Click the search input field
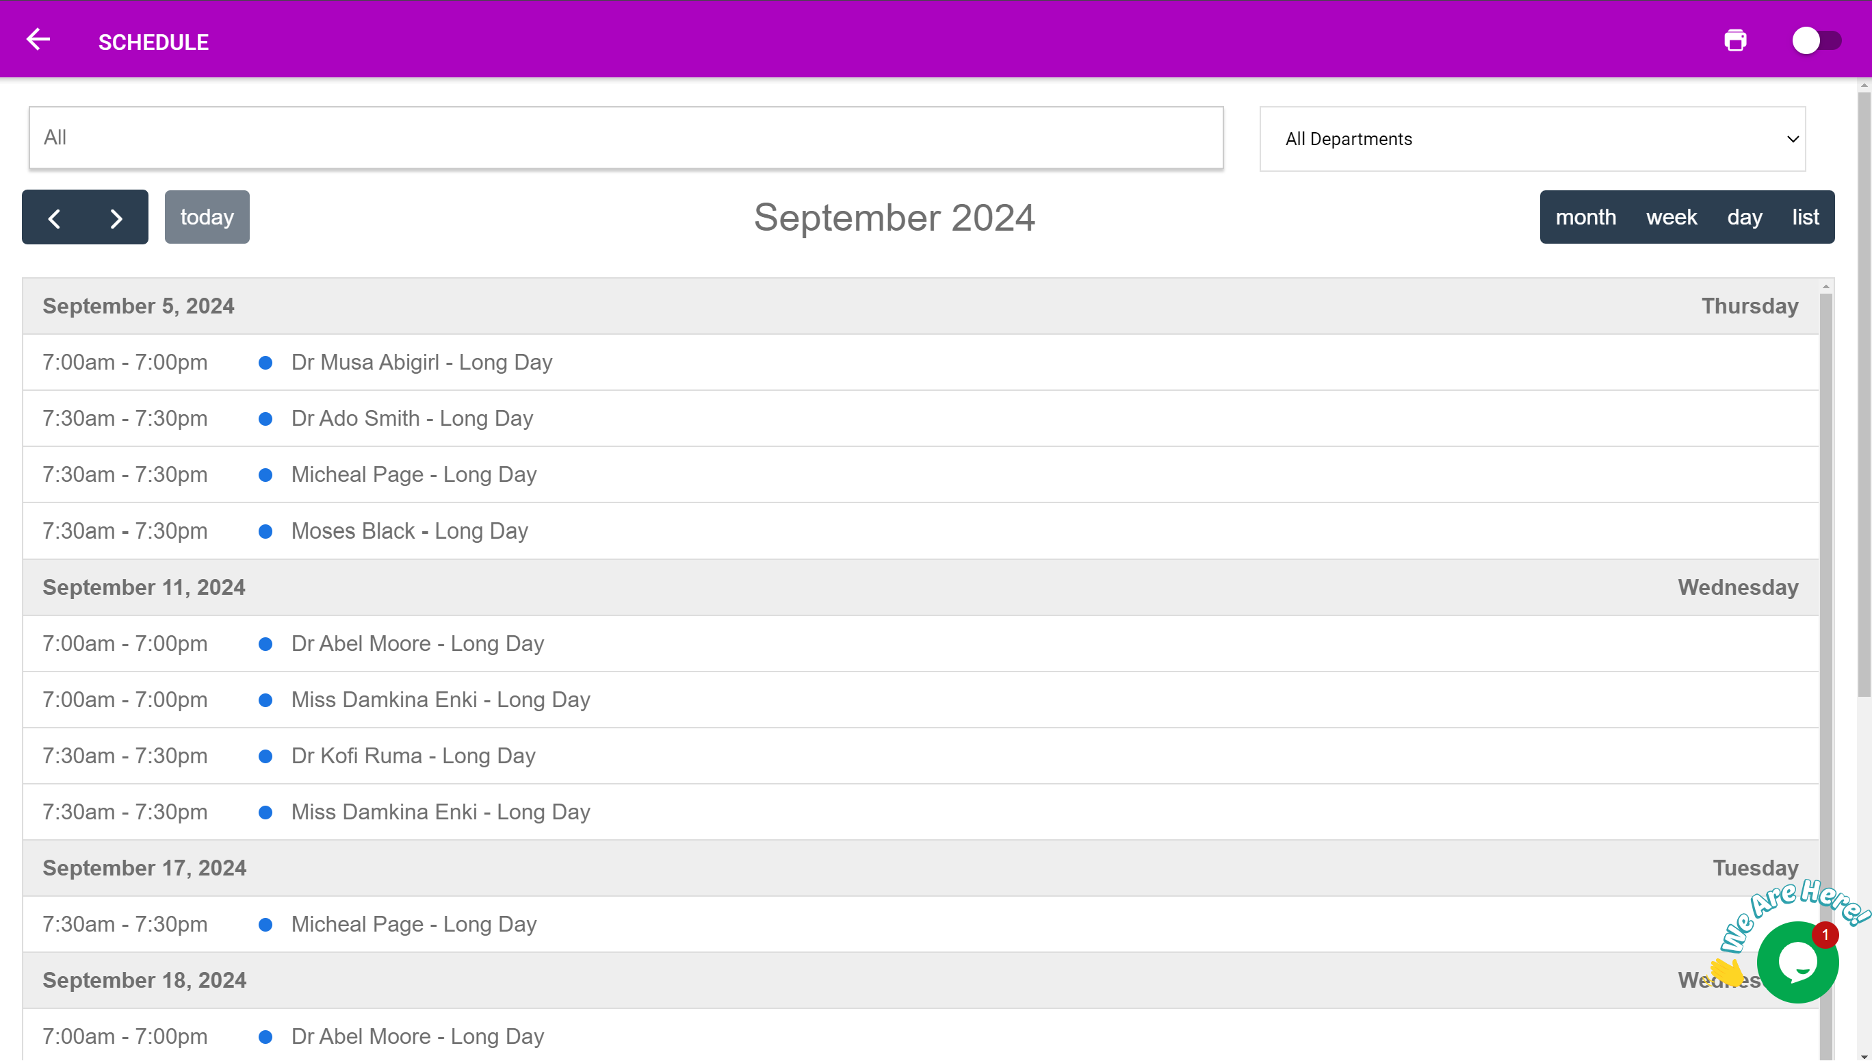 pyautogui.click(x=626, y=138)
